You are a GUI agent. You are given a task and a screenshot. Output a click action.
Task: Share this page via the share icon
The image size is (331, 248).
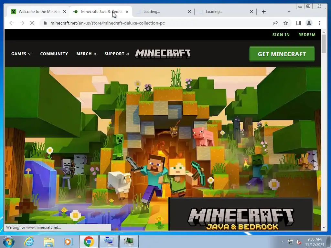[275, 23]
